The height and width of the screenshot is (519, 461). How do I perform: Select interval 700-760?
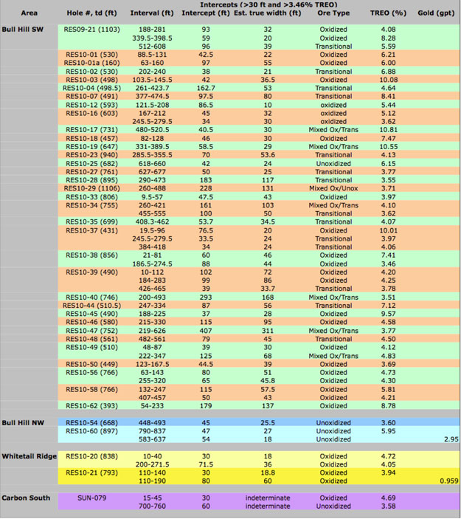point(152,506)
